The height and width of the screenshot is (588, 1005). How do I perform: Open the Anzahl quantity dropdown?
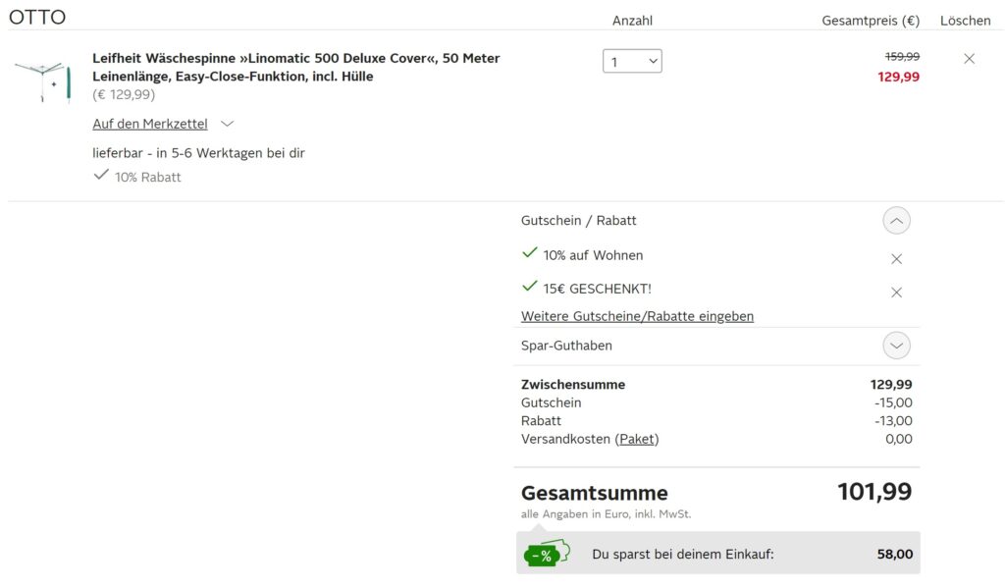point(632,62)
